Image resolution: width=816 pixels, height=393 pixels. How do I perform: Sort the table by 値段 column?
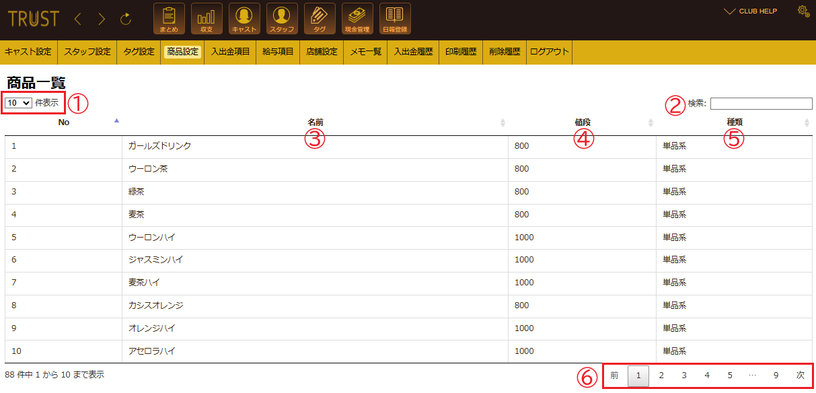tap(583, 122)
